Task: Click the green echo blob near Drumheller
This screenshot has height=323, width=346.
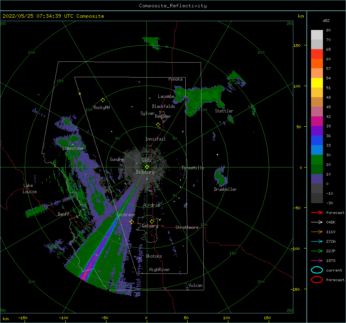Action: (x=220, y=176)
